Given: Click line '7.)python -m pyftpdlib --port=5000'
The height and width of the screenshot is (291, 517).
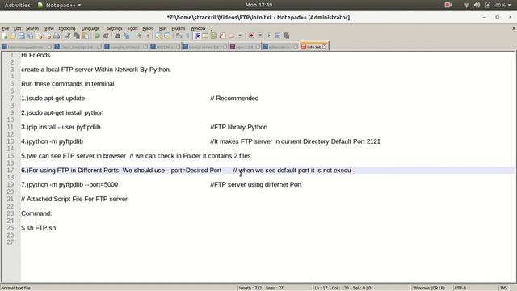Looking at the screenshot, I should [x=69, y=185].
